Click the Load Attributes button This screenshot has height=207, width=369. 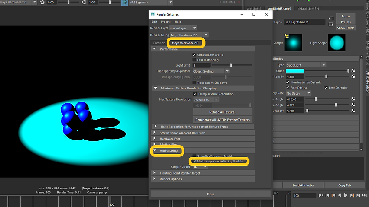click(x=304, y=185)
